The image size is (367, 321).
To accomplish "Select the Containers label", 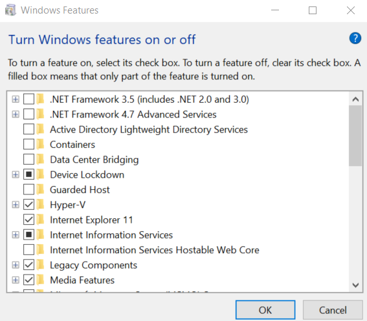I will 72,145.
